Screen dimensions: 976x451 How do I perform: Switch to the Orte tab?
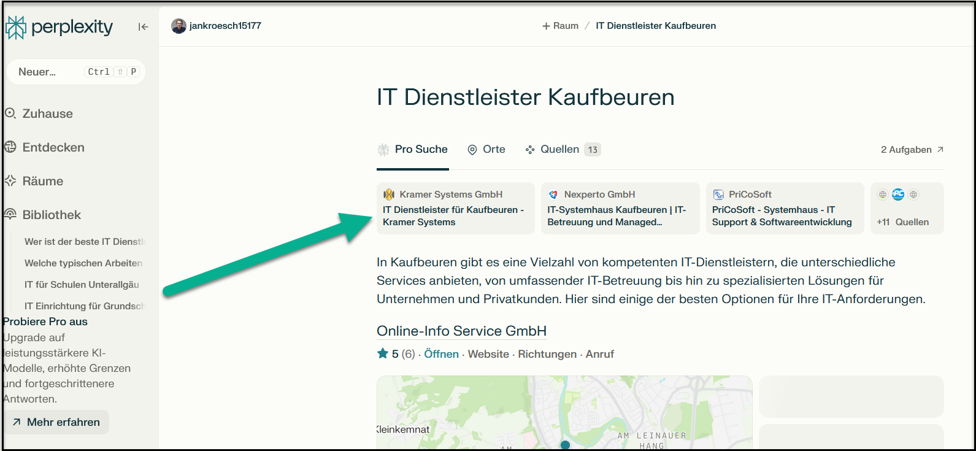click(486, 149)
